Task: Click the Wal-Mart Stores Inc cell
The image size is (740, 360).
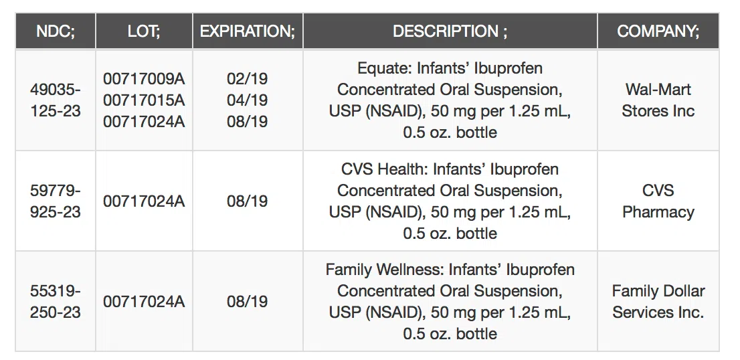Action: coord(658,100)
